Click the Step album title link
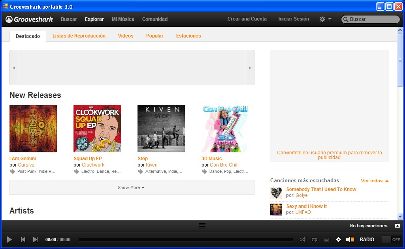405x249 pixels. click(143, 158)
